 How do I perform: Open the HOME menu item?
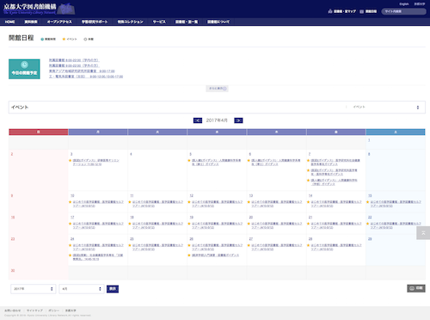(x=9, y=22)
